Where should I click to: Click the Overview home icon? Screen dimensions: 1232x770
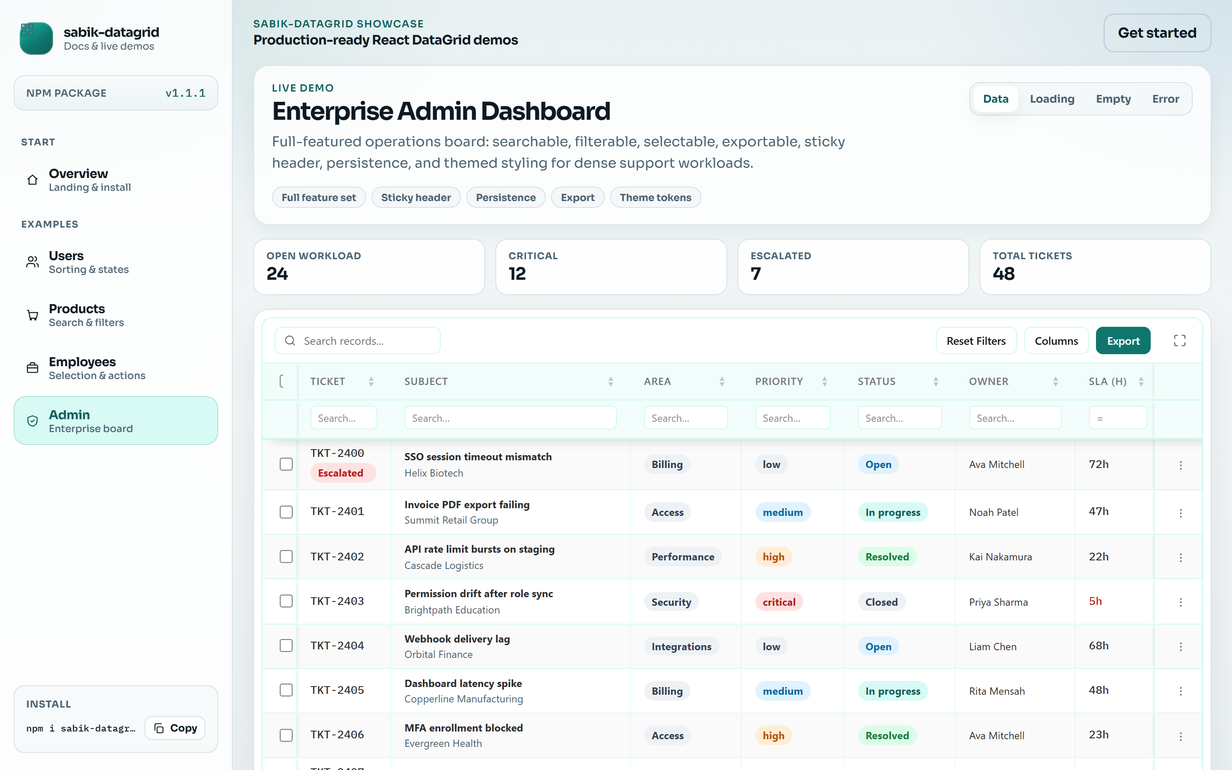click(x=33, y=180)
